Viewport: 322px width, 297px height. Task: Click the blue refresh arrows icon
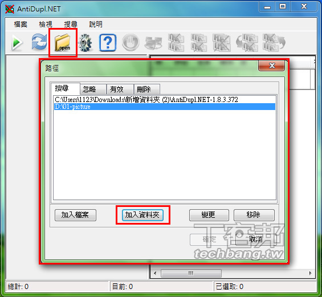point(39,42)
